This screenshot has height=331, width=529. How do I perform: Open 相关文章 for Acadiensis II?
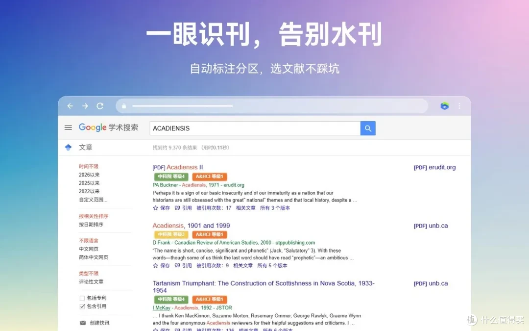tap(245, 208)
